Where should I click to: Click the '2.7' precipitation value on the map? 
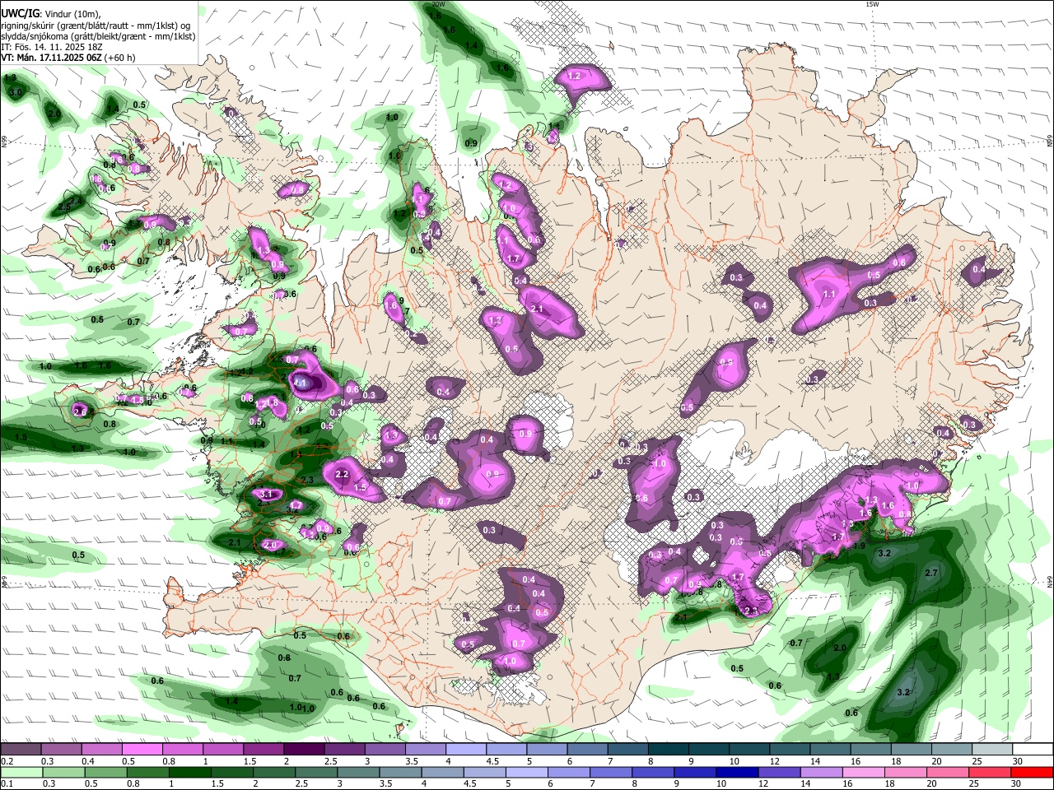pyautogui.click(x=932, y=573)
